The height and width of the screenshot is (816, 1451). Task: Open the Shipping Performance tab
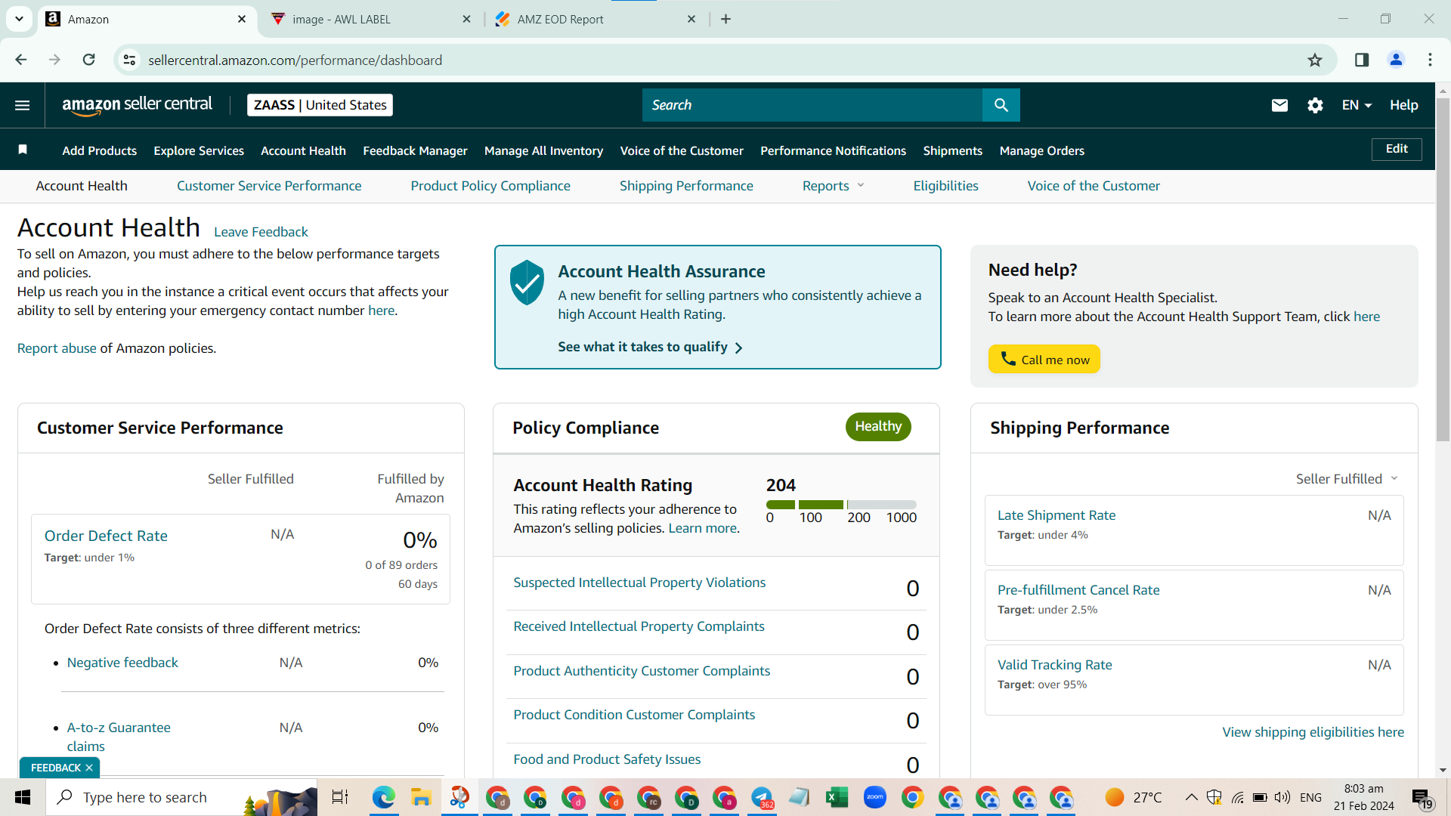pos(686,186)
